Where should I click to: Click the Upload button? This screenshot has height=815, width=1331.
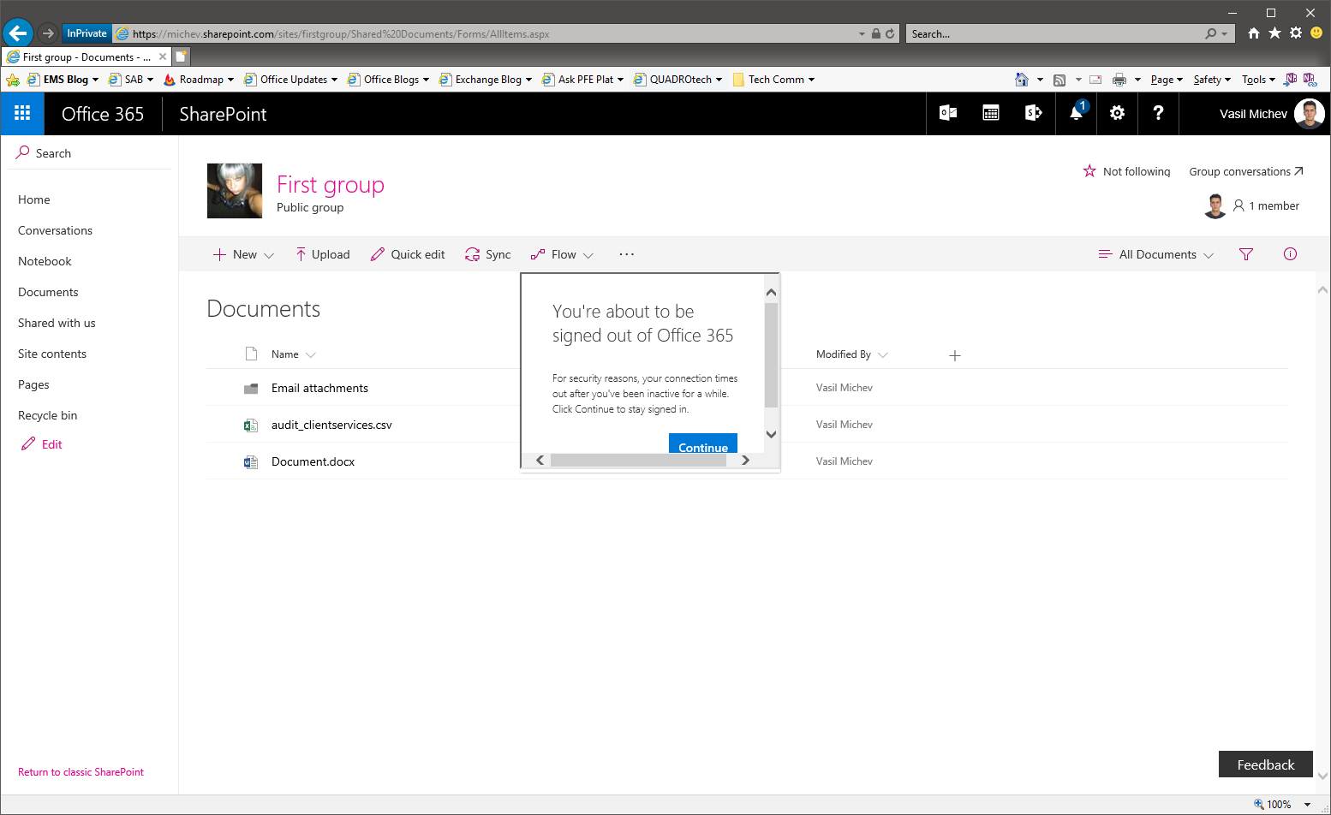point(323,254)
